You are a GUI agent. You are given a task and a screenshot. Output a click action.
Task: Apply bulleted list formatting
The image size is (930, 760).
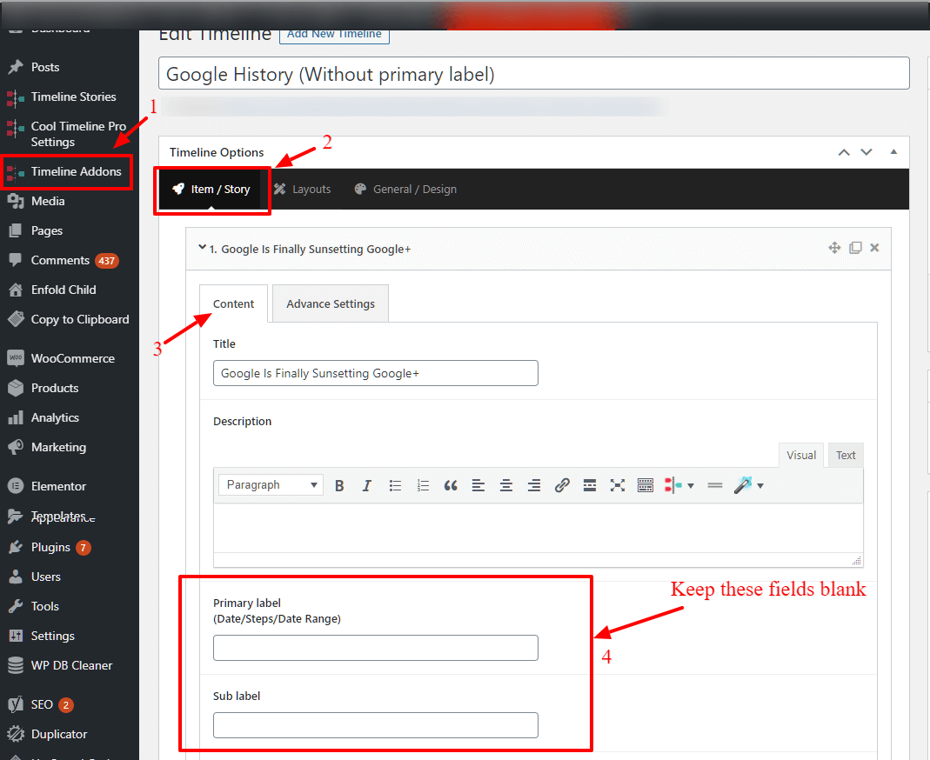(x=395, y=485)
